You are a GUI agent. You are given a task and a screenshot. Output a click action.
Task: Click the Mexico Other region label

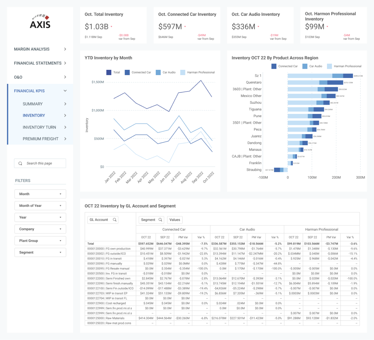click(251, 96)
